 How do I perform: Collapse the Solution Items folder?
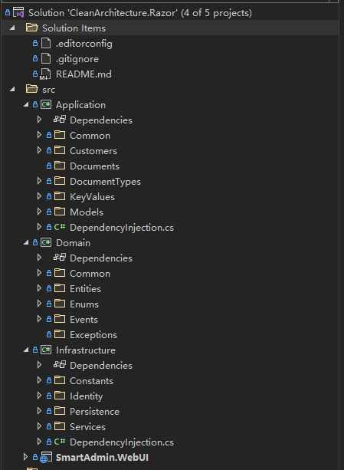coord(12,28)
